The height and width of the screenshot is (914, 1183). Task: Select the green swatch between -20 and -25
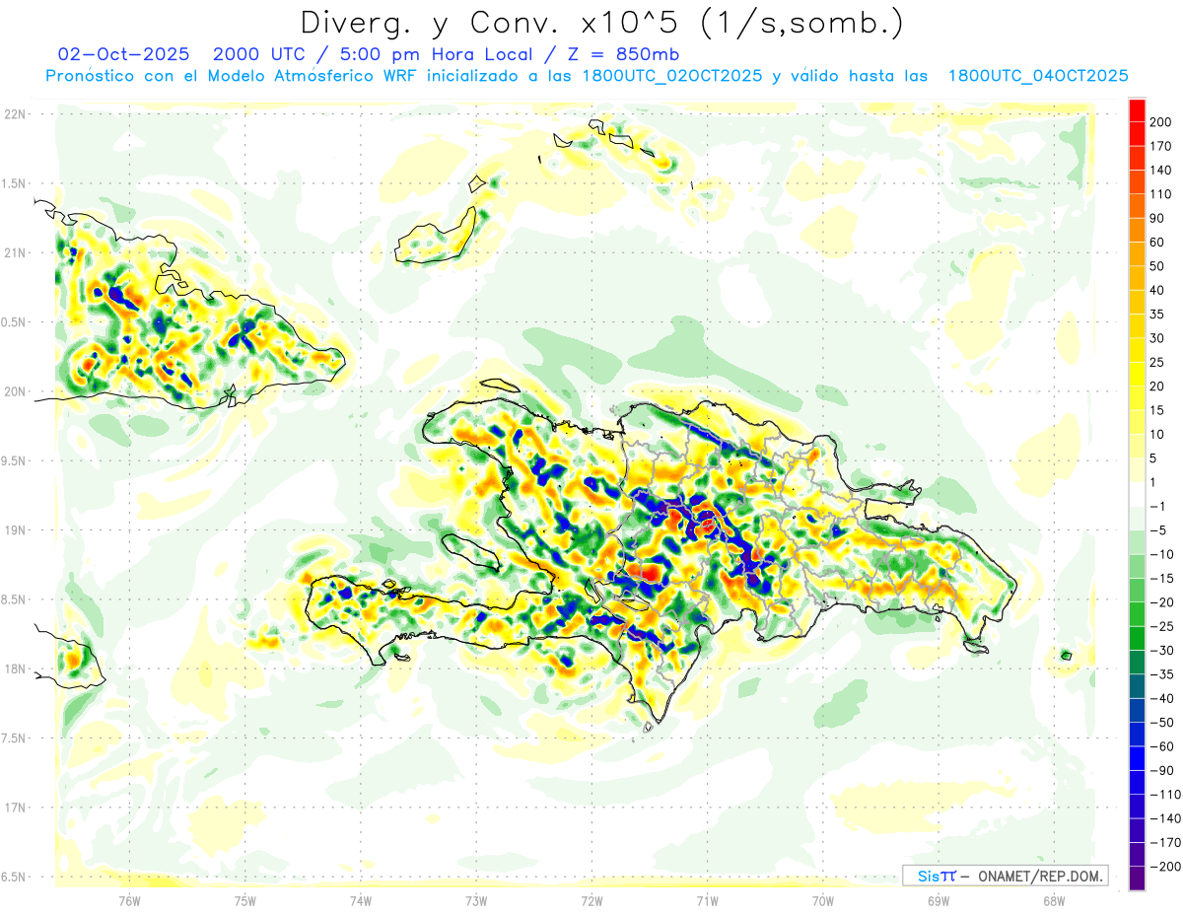pos(1137,614)
